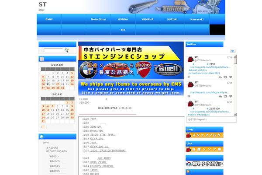
Task: Open the ZRX1100 BMW R80RT news link
Action: pyautogui.click(x=108, y=150)
